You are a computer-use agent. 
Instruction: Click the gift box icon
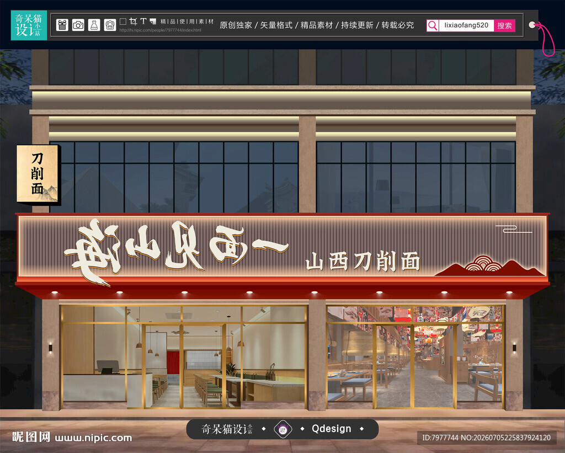click(62, 25)
